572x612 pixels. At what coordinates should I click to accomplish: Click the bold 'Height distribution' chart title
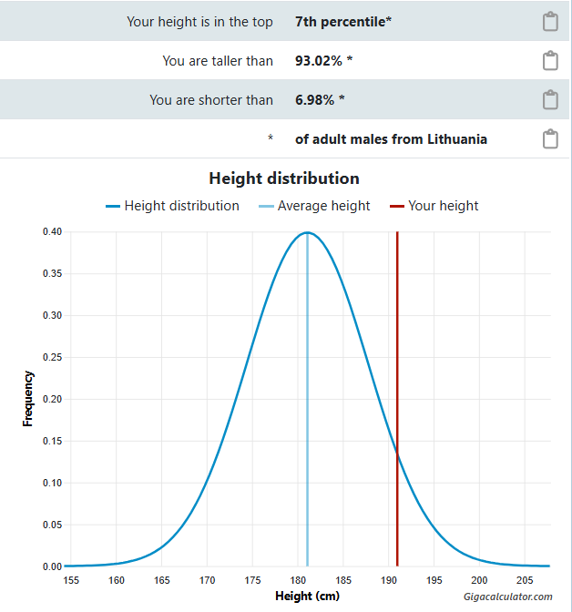click(284, 178)
